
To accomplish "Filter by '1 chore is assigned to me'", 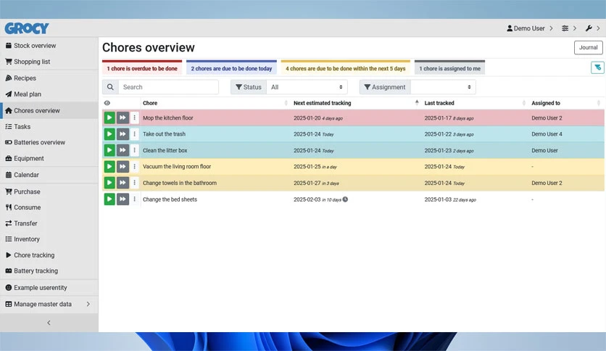I will click(450, 67).
